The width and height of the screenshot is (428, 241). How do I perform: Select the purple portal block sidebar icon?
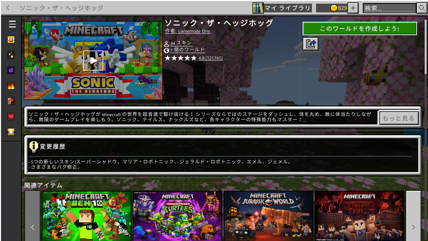11,70
